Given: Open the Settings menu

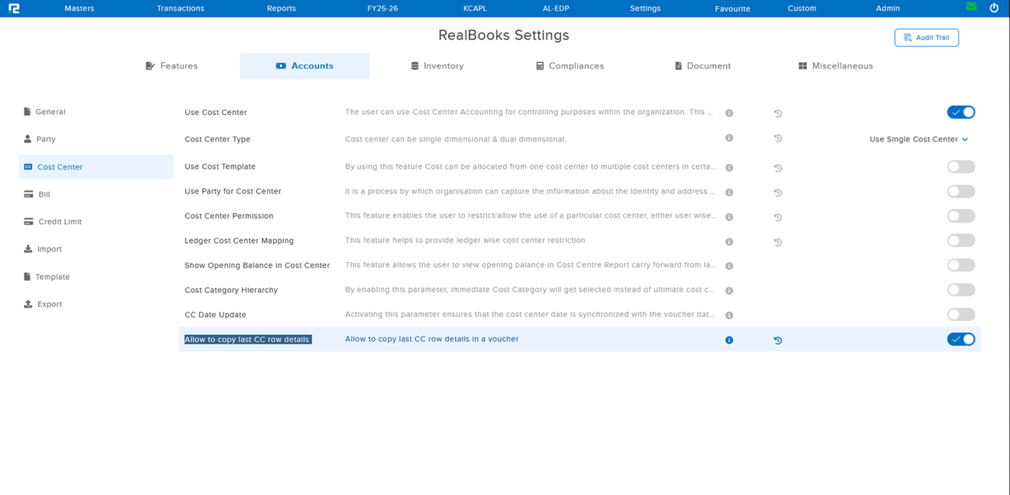Looking at the screenshot, I should pyautogui.click(x=645, y=9).
